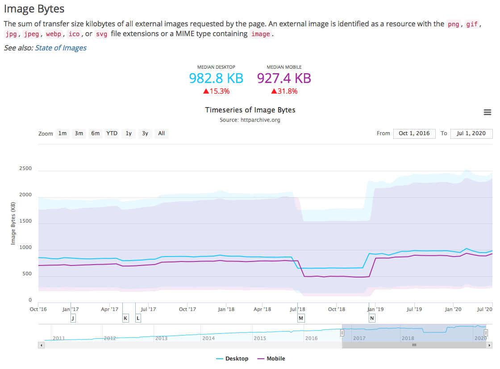Open the chart context hamburger menu
500x369 pixels.
(x=487, y=112)
